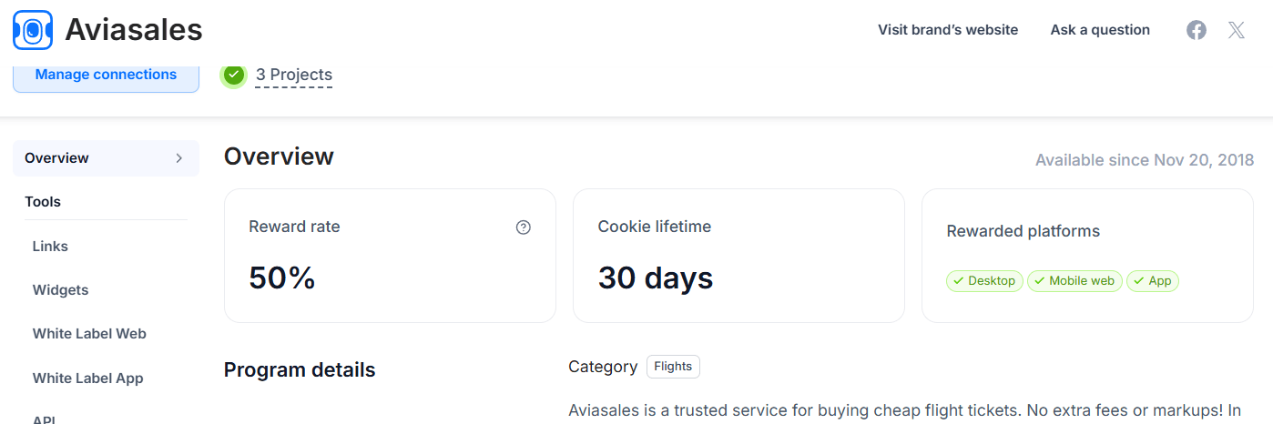Click the green connected checkmark icon
Viewport: 1273px width, 424px height.
click(234, 75)
